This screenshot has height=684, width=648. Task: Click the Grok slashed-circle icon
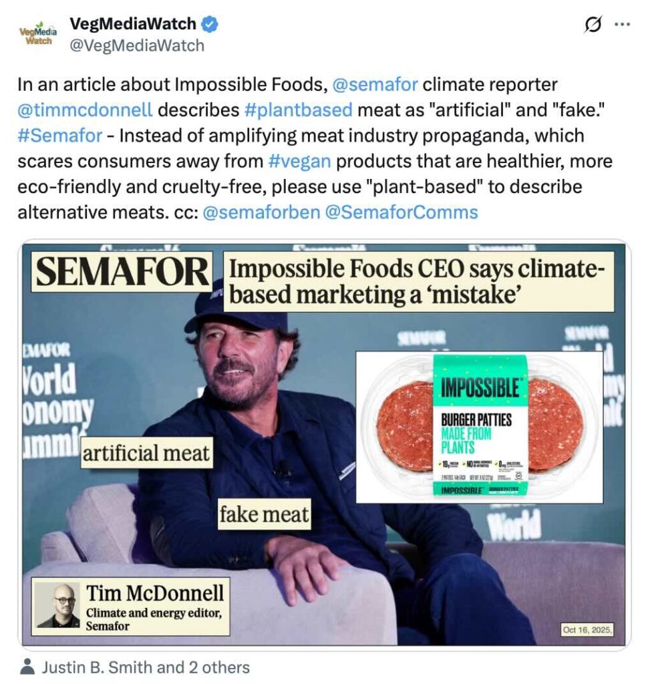pyautogui.click(x=592, y=25)
